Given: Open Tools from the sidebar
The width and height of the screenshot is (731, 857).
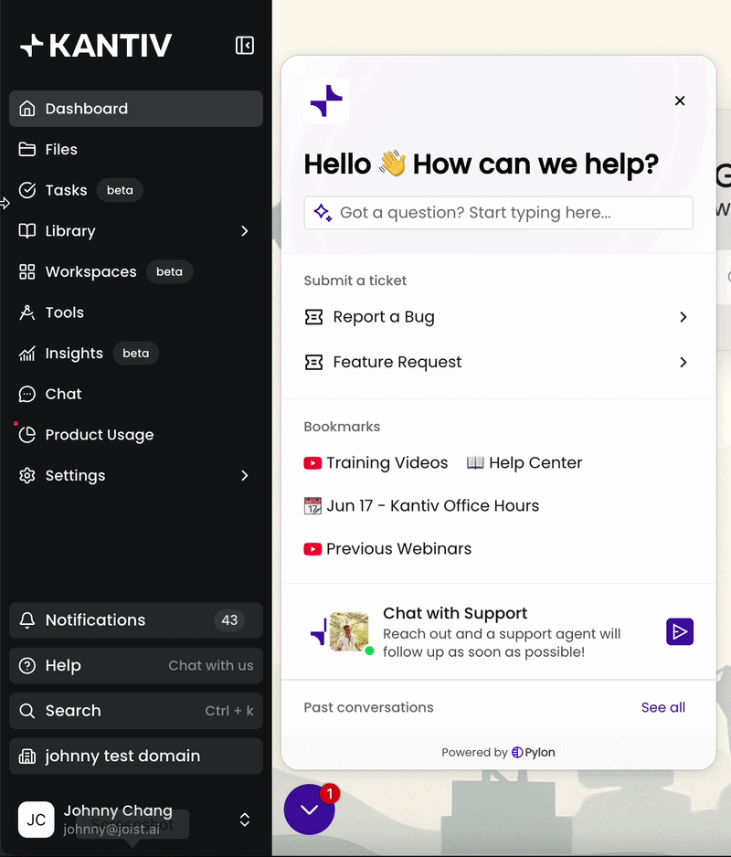Looking at the screenshot, I should [x=135, y=312].
